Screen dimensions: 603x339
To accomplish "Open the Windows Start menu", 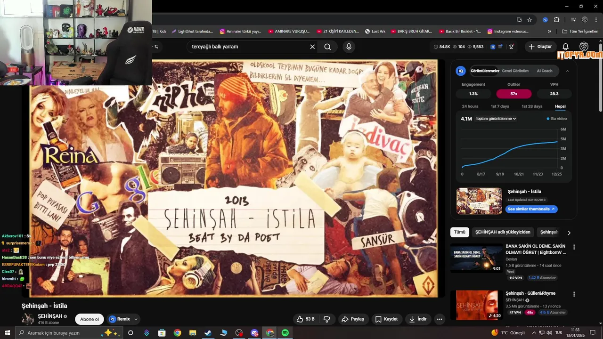I will (8, 333).
